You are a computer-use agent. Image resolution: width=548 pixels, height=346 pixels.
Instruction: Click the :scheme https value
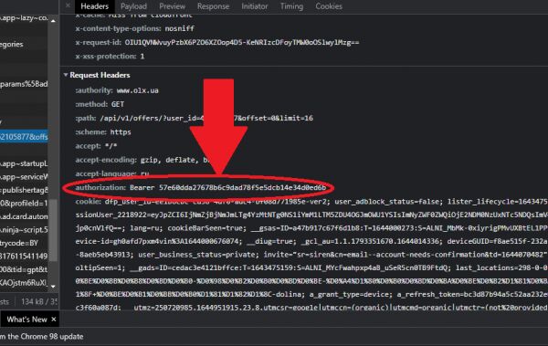coord(121,132)
